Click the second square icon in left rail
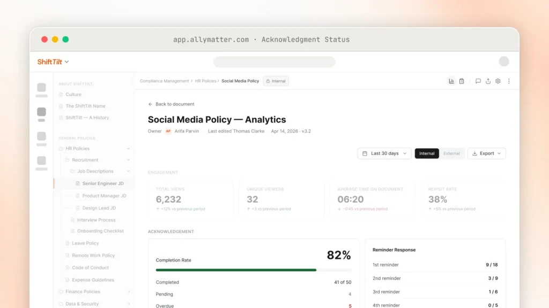Image resolution: width=549 pixels, height=308 pixels. coord(41,112)
